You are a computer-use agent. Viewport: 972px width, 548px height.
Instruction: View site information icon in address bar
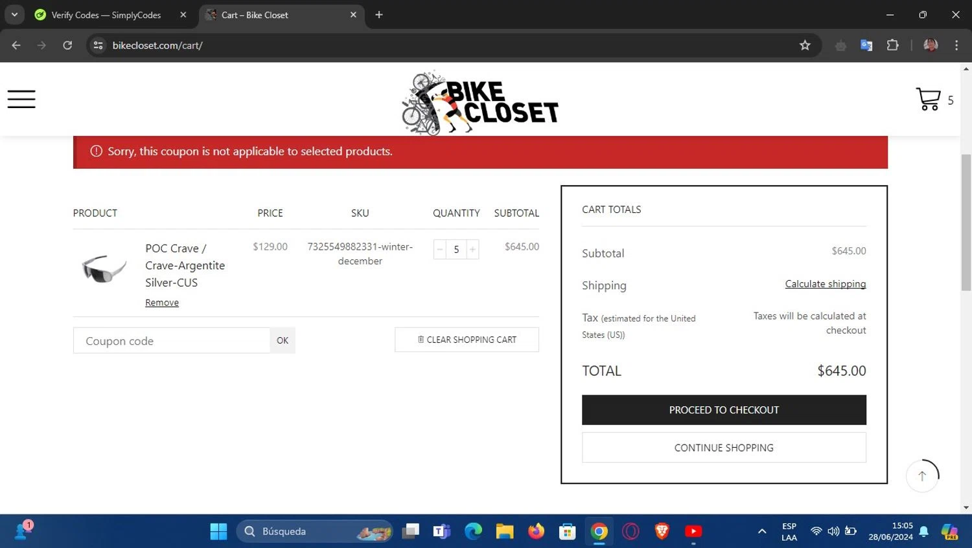tap(98, 45)
